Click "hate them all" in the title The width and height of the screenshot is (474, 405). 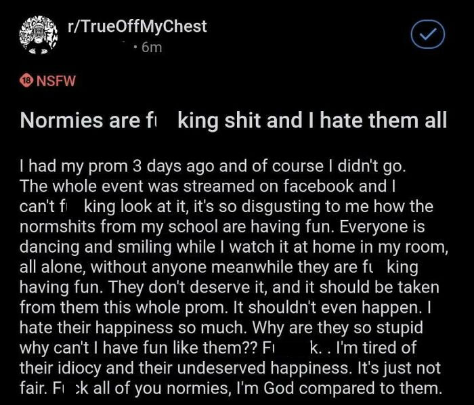[x=383, y=120]
